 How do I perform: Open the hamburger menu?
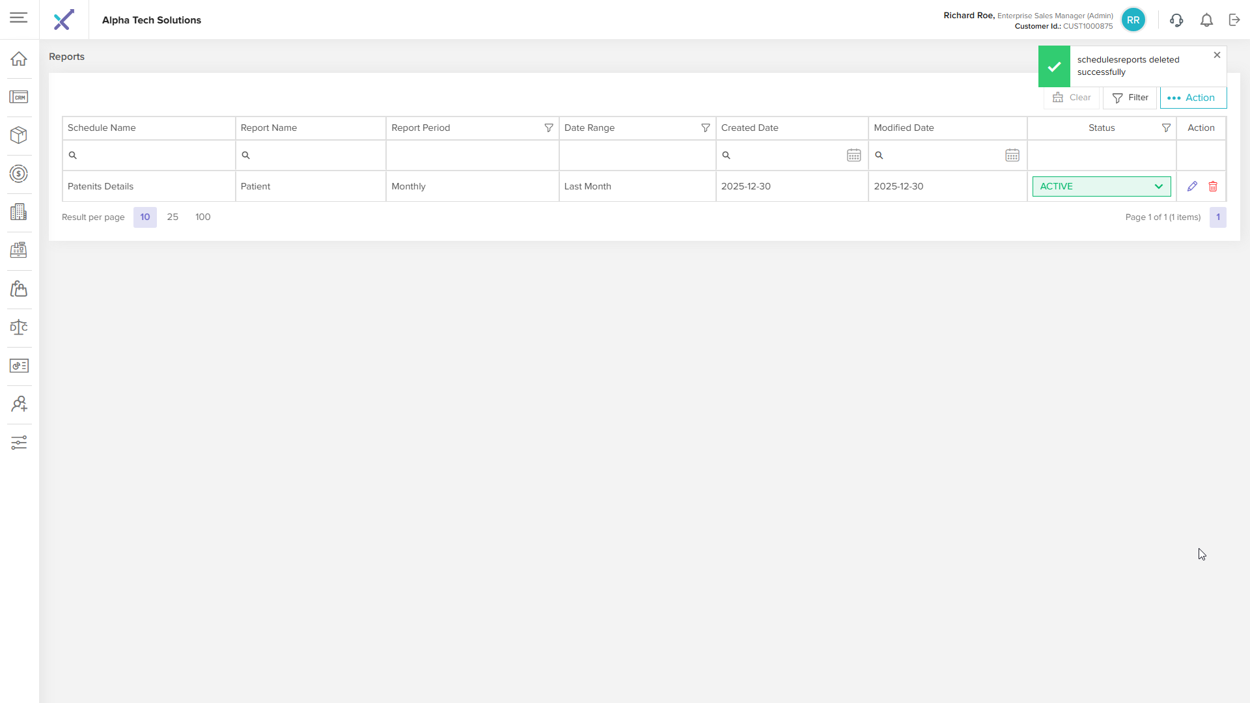(x=19, y=18)
